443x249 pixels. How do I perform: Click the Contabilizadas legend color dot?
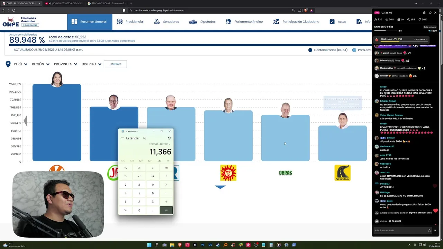[x=310, y=50]
